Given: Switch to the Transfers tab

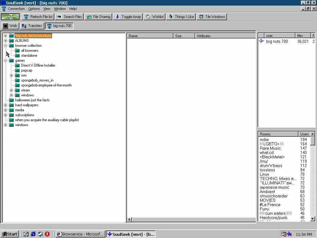Looking at the screenshot, I should click(32, 26).
